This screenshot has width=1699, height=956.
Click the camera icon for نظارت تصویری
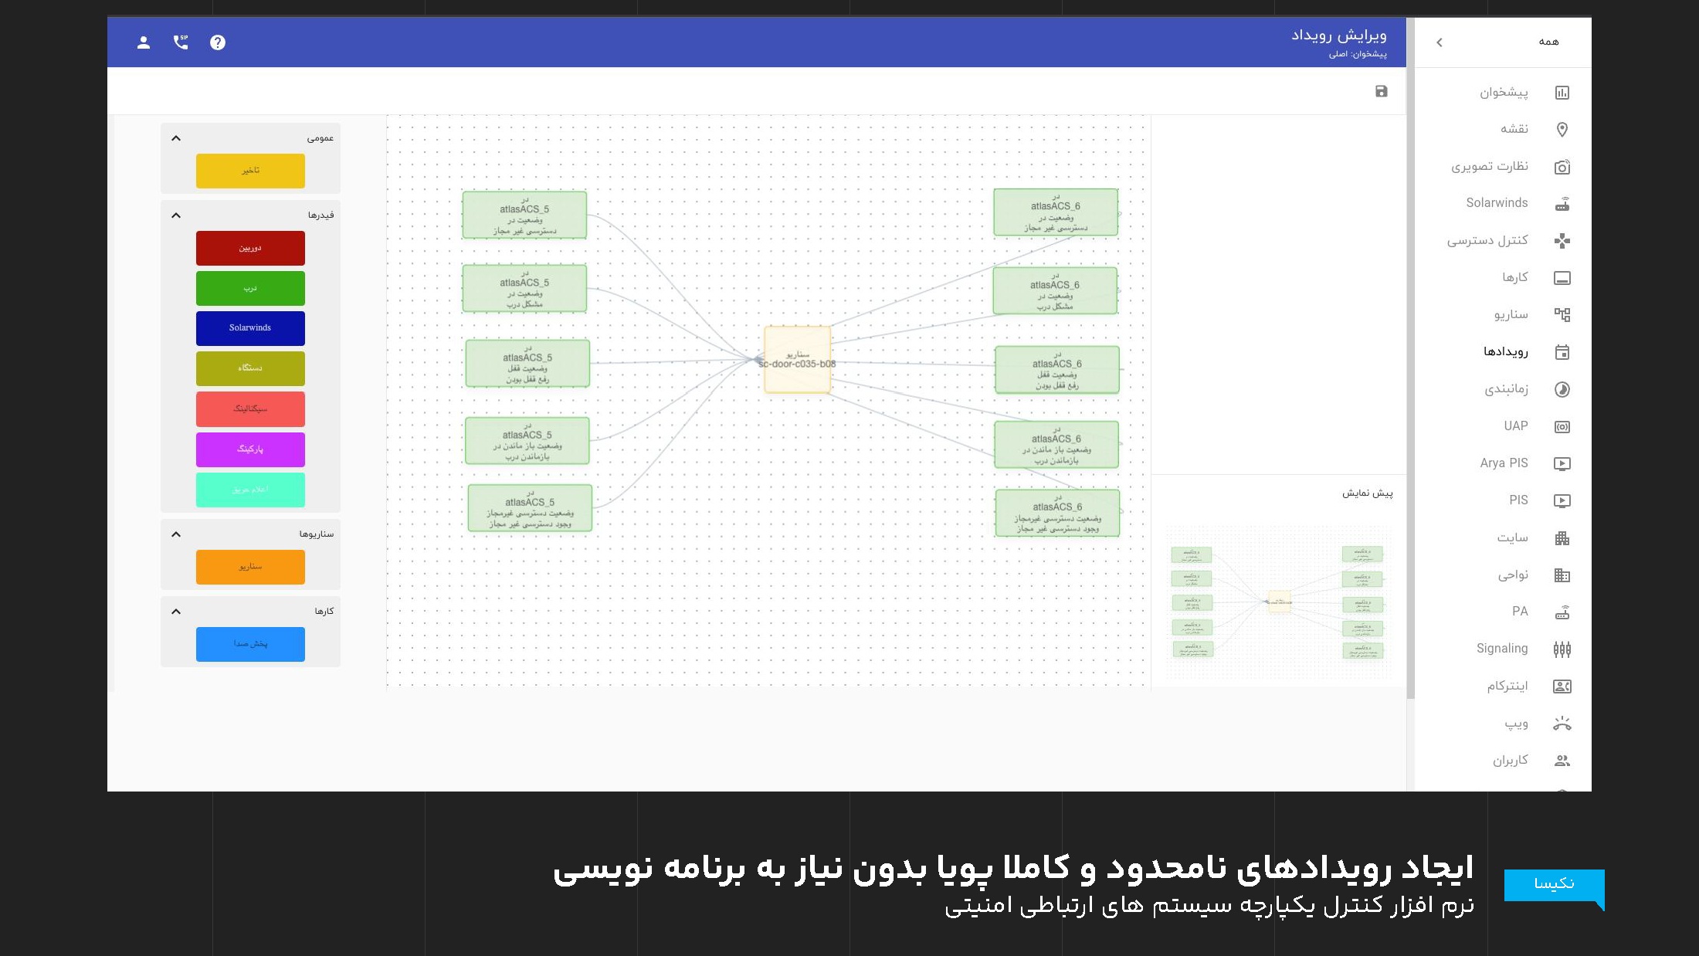tap(1562, 167)
